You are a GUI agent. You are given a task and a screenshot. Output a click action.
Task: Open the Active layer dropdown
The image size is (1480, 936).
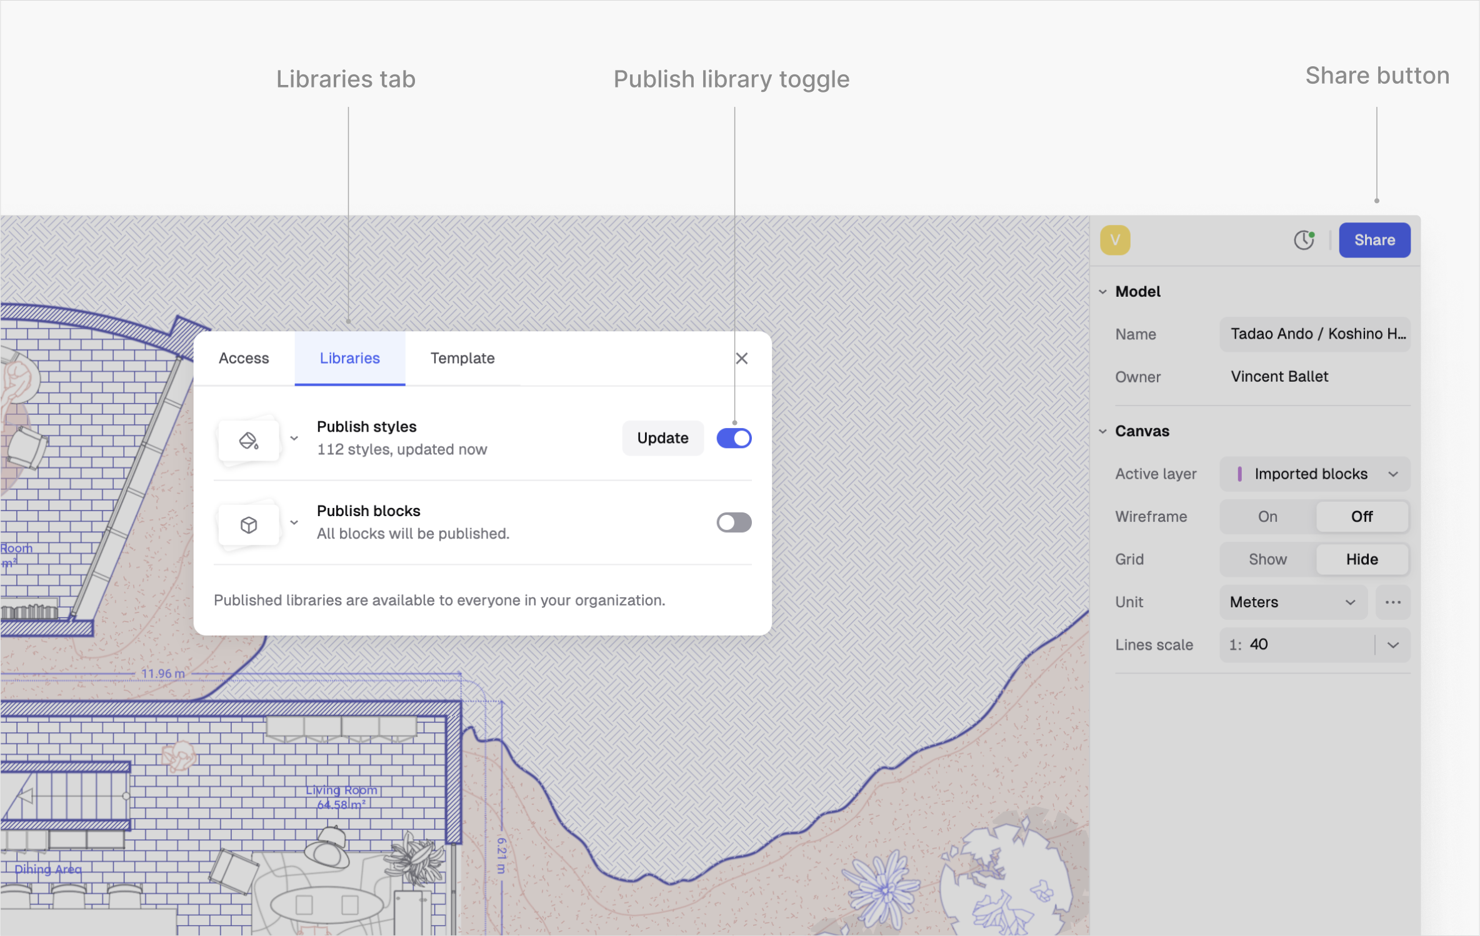point(1315,474)
